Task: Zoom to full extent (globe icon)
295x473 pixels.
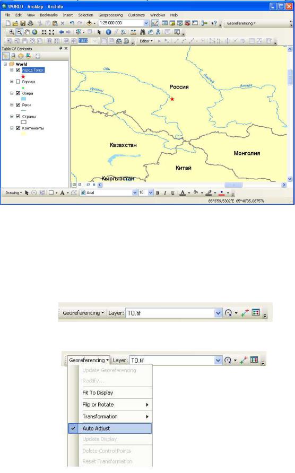Action: point(34,32)
